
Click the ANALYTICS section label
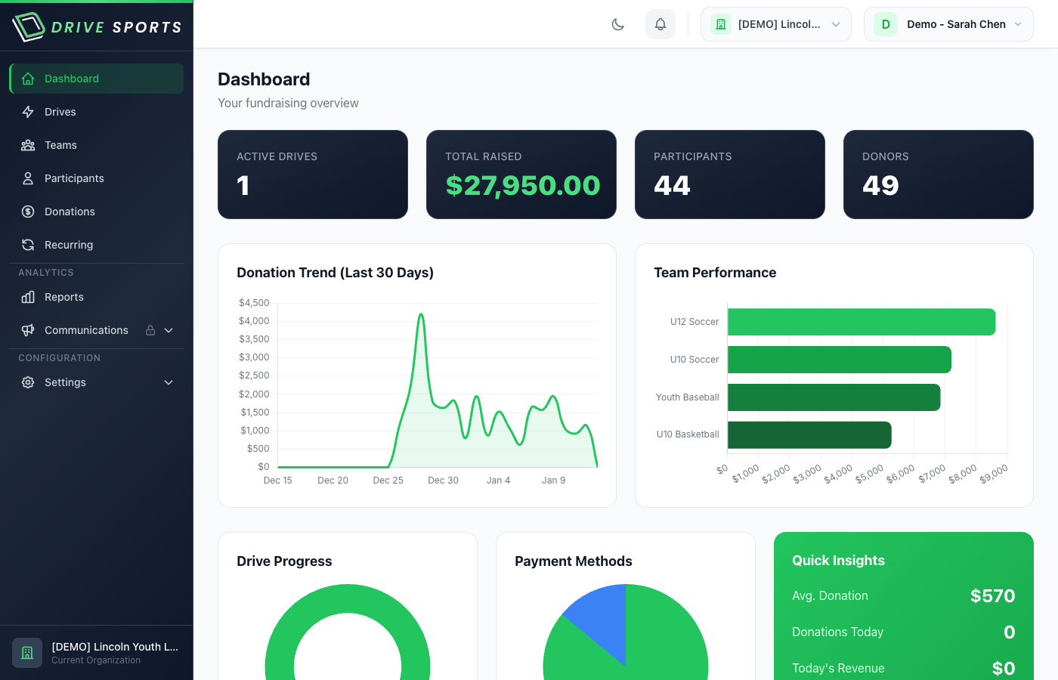click(46, 273)
